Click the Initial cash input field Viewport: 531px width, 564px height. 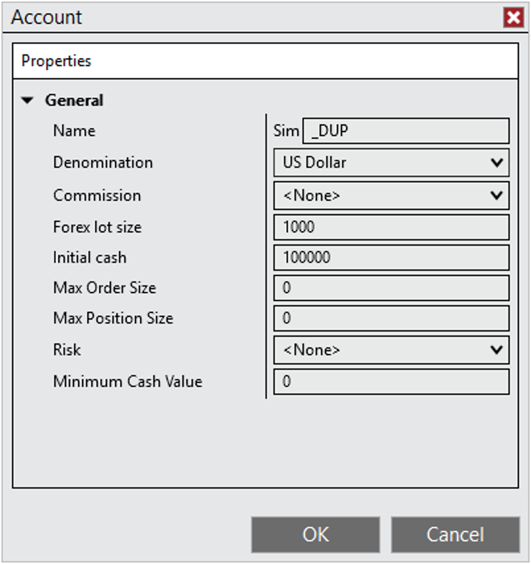[x=392, y=258]
